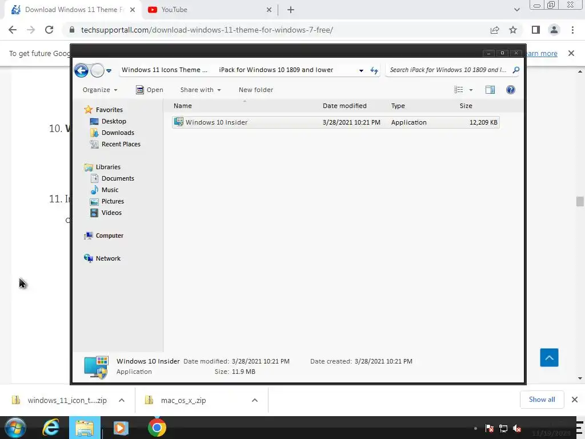Open mac_os_x_.zip download
Screen dimensions: 585x439
[177, 400]
